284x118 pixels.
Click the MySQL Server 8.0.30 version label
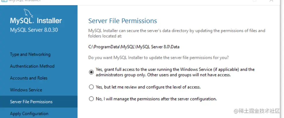click(x=34, y=30)
